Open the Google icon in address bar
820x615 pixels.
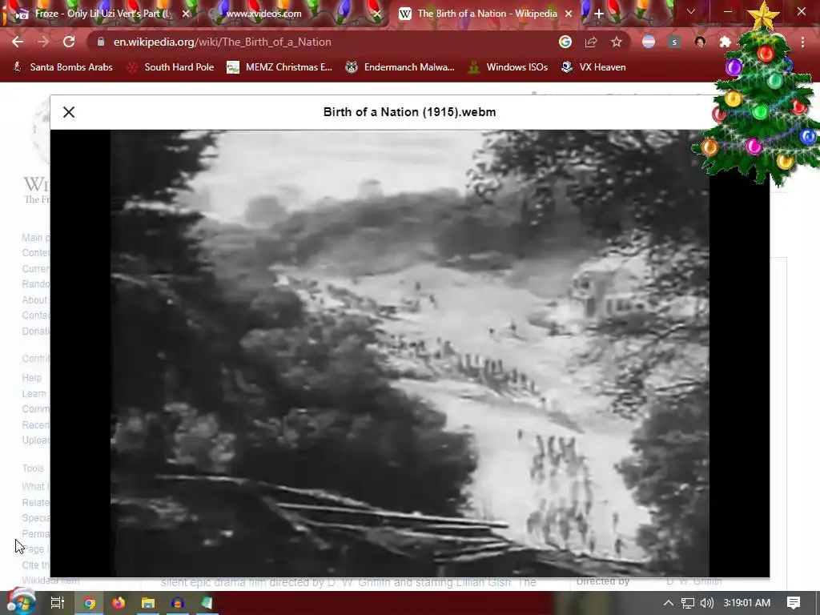[565, 42]
